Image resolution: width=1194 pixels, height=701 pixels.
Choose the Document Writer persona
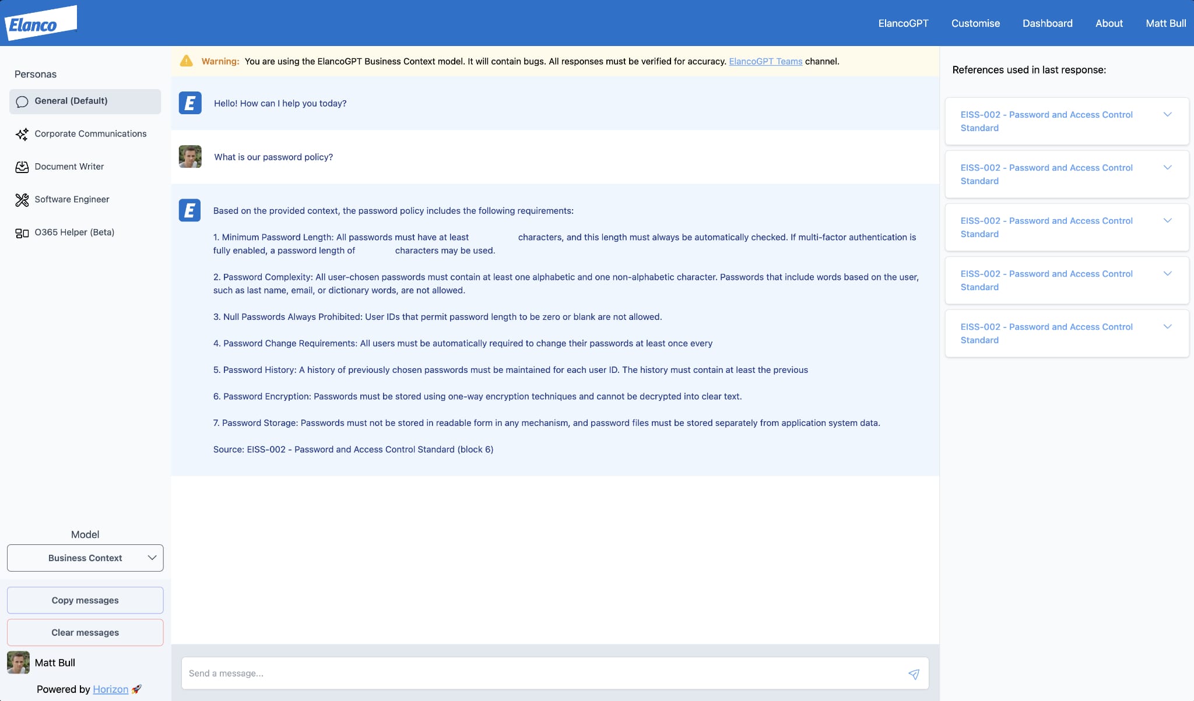click(x=85, y=167)
